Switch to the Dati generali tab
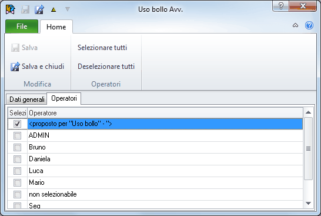This screenshot has height=216, width=321. click(x=27, y=99)
